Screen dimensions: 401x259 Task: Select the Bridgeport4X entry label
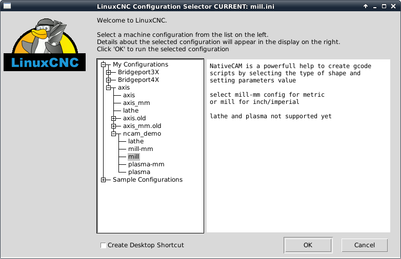(x=138, y=80)
